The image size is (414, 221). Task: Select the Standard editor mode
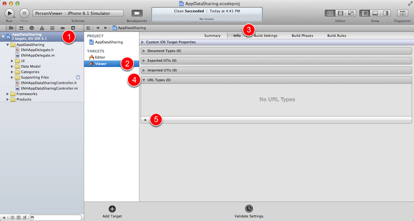[330, 13]
